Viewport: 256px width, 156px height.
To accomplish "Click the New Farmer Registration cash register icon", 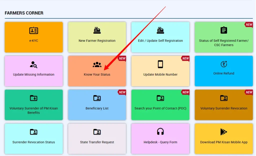I will tap(97, 31).
